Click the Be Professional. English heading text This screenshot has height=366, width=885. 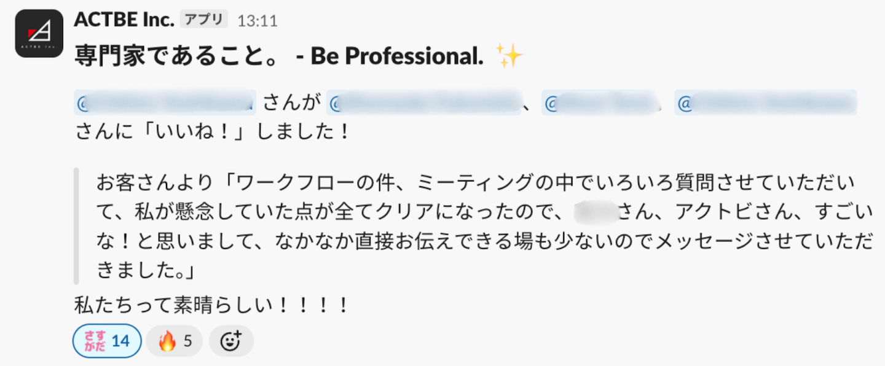[x=396, y=56]
